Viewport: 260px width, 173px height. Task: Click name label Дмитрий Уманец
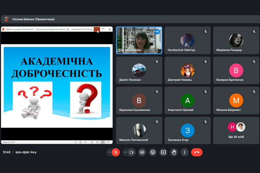[x=180, y=80]
